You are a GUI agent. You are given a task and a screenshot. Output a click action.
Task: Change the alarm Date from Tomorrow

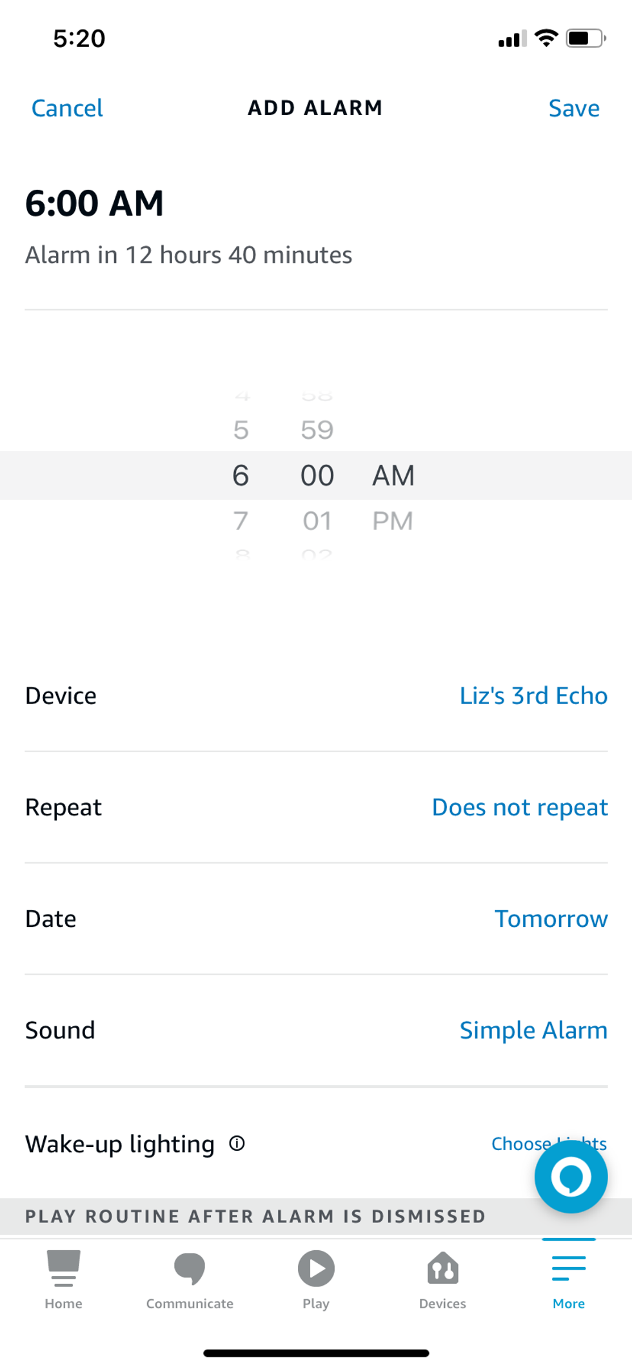[551, 919]
